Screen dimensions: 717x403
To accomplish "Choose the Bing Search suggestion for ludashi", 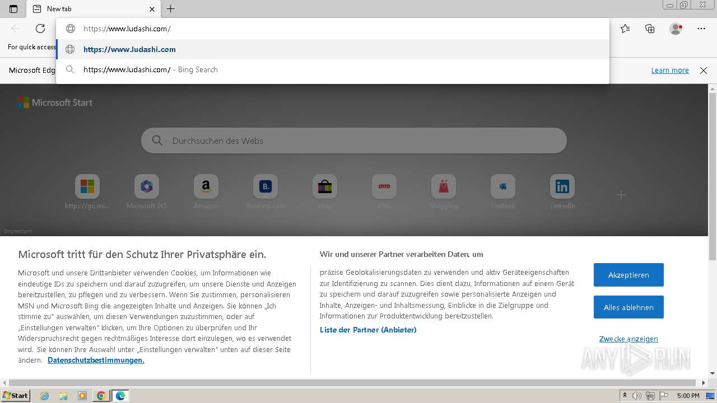I will (333, 69).
